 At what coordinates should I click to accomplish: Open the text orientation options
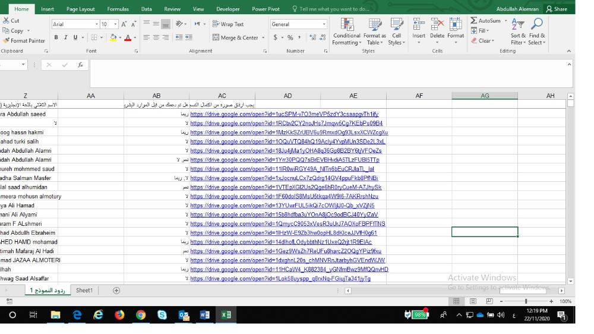click(179, 24)
